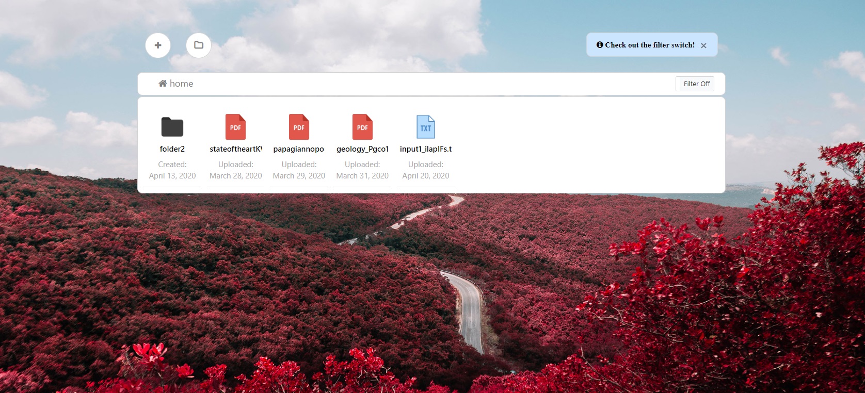
Task: Click the geology_Pgco1 file name
Action: 362,149
